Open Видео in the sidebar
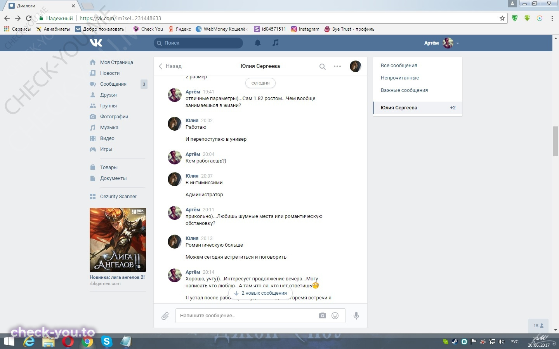Viewport: 559px width, 349px height. pos(107,138)
